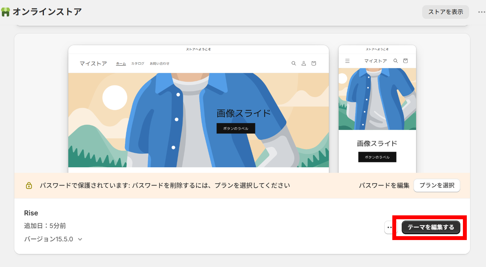Click 画像スライド heading in desktop preview
The image size is (486, 267).
click(x=244, y=113)
